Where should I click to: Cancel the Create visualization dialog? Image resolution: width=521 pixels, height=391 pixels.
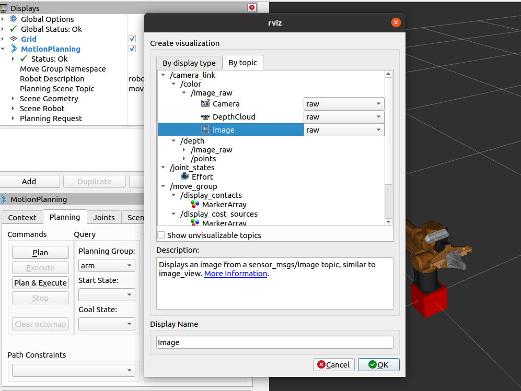333,365
